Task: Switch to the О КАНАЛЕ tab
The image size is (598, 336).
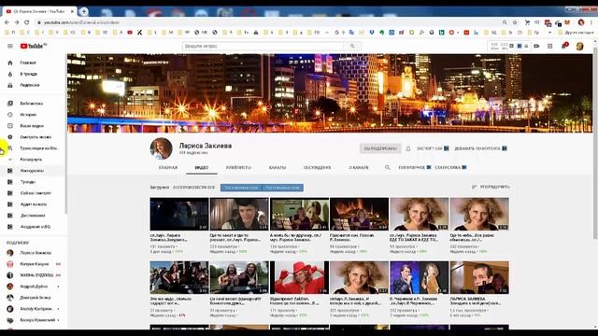Action: coord(359,168)
